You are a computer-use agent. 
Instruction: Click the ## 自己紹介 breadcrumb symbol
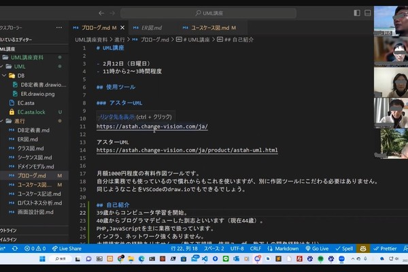coord(235,40)
